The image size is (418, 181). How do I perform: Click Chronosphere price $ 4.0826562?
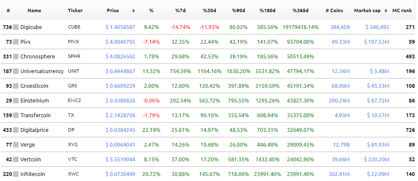(x=121, y=56)
